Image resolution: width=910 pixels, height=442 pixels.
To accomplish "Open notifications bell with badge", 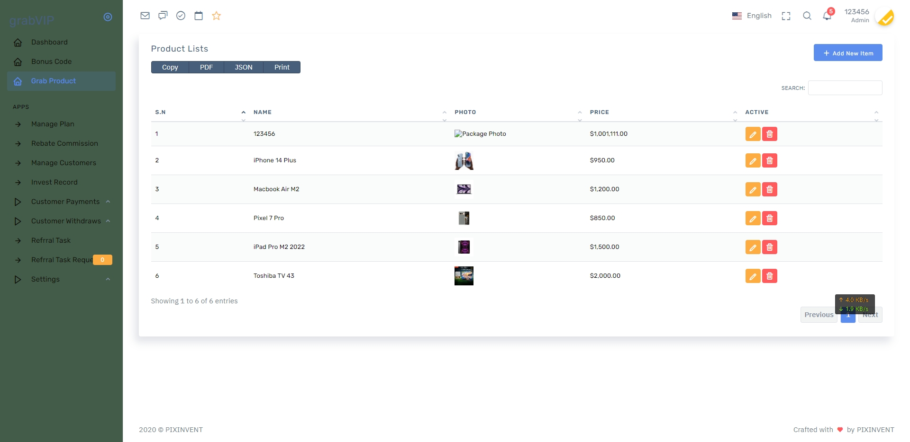I will pyautogui.click(x=827, y=16).
